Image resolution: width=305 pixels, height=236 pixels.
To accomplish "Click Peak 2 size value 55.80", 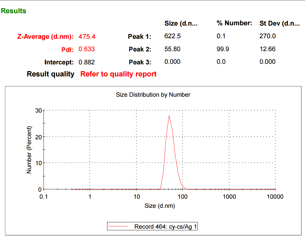I will [x=172, y=49].
